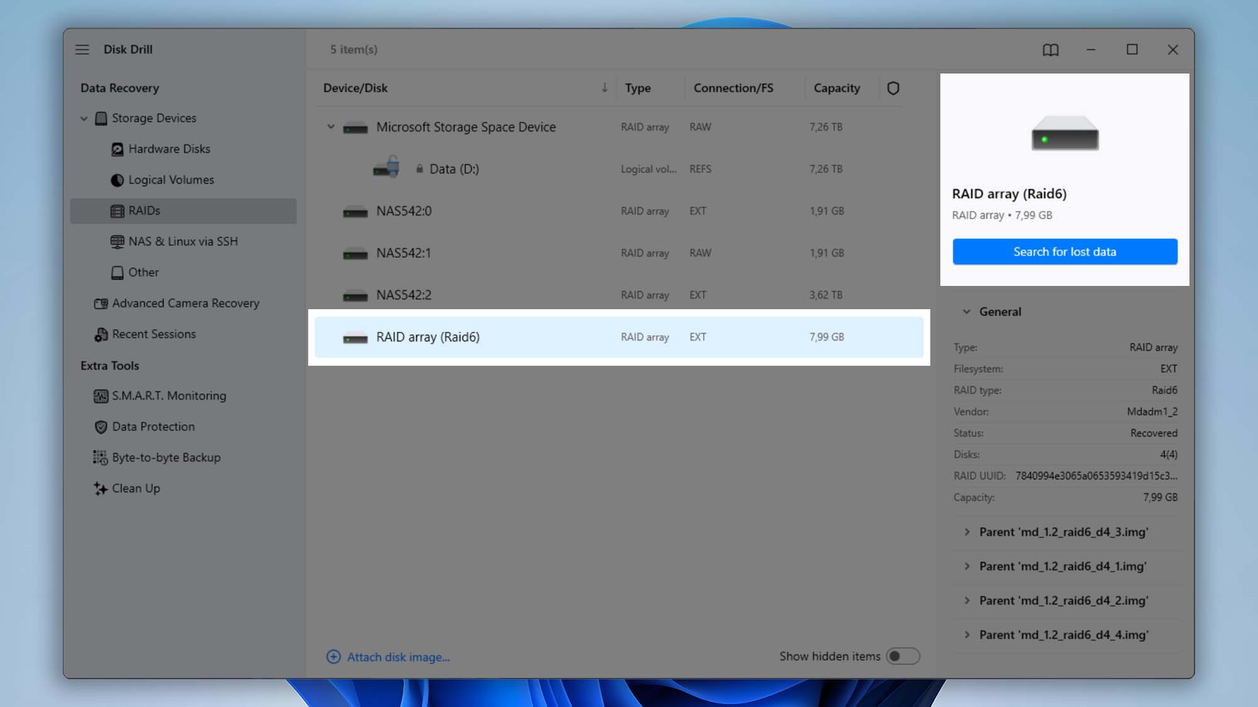Click the Recent Sessions icon

pos(101,334)
